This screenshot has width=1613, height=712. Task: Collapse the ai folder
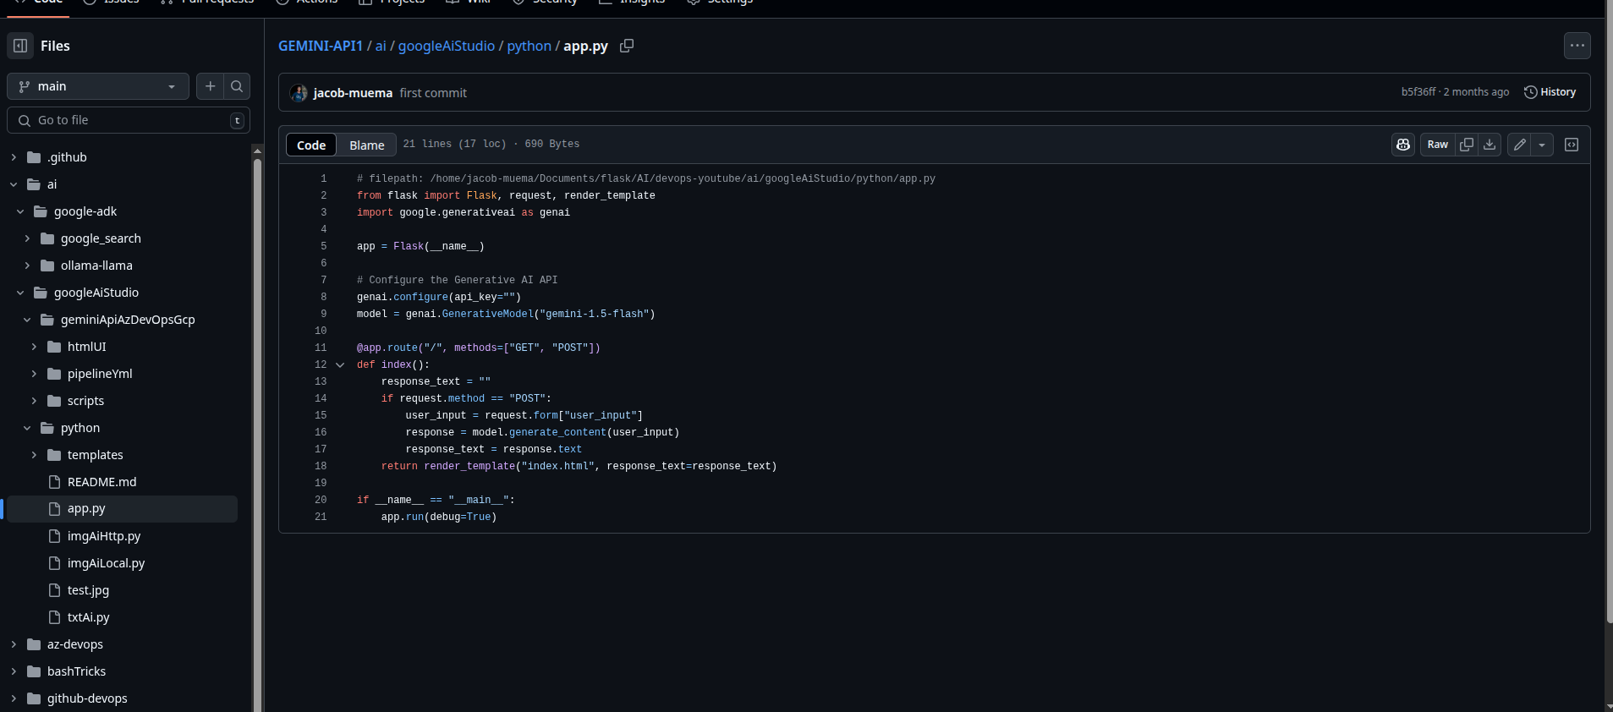(14, 184)
